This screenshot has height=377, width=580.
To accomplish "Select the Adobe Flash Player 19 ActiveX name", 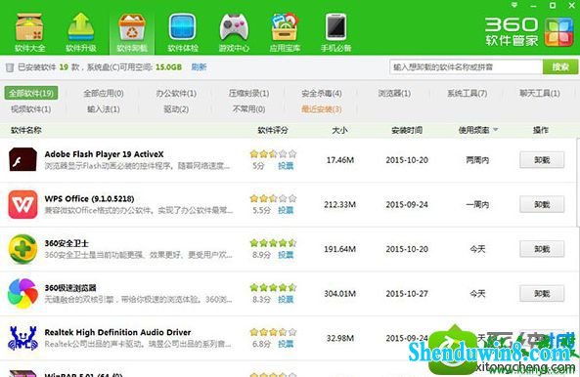I will [104, 154].
